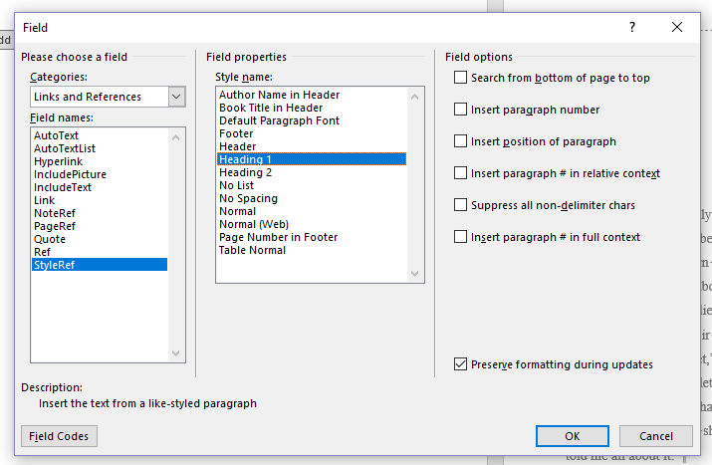Pick the No List style
The width and height of the screenshot is (712, 465).
(x=312, y=185)
